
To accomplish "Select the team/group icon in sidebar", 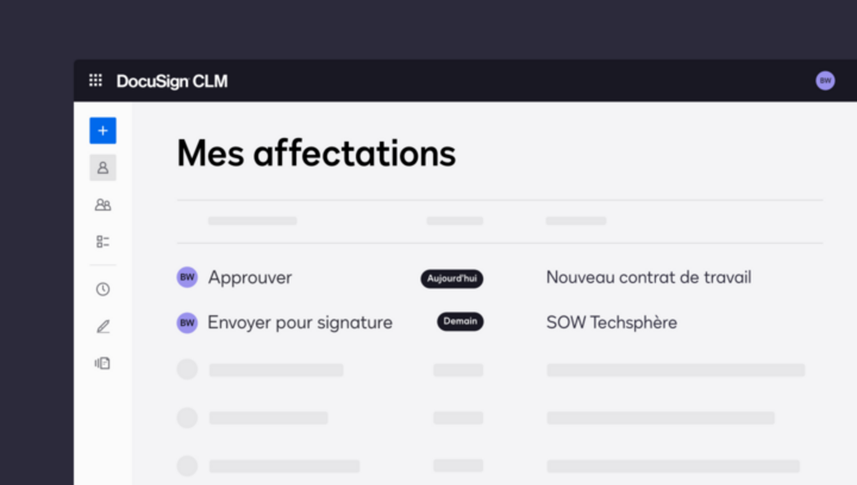I will click(x=103, y=205).
